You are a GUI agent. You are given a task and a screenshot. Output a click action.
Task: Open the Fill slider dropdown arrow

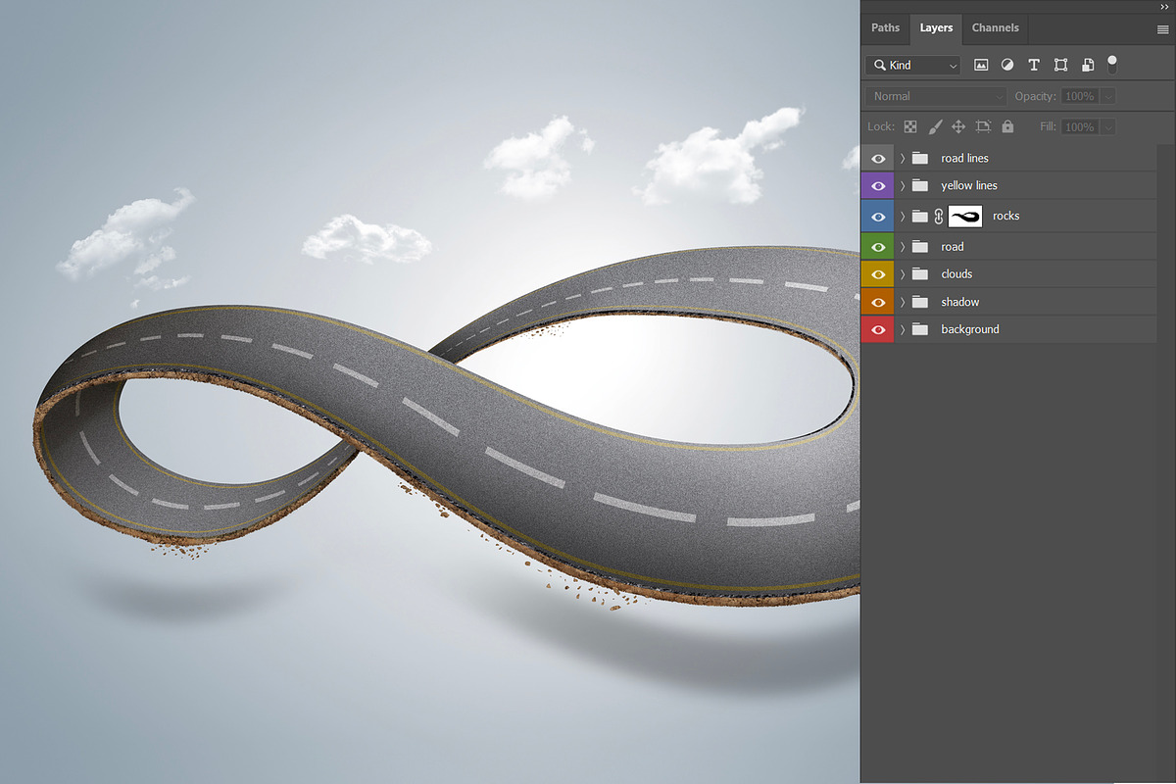tap(1107, 126)
